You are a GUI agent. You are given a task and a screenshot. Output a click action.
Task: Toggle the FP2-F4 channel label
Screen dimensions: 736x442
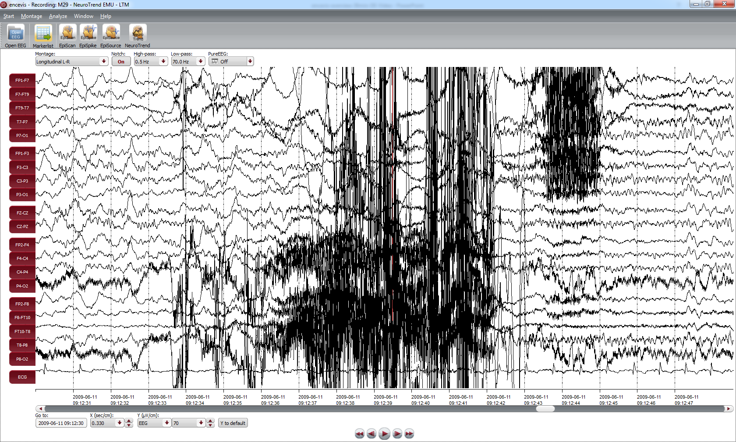click(22, 245)
